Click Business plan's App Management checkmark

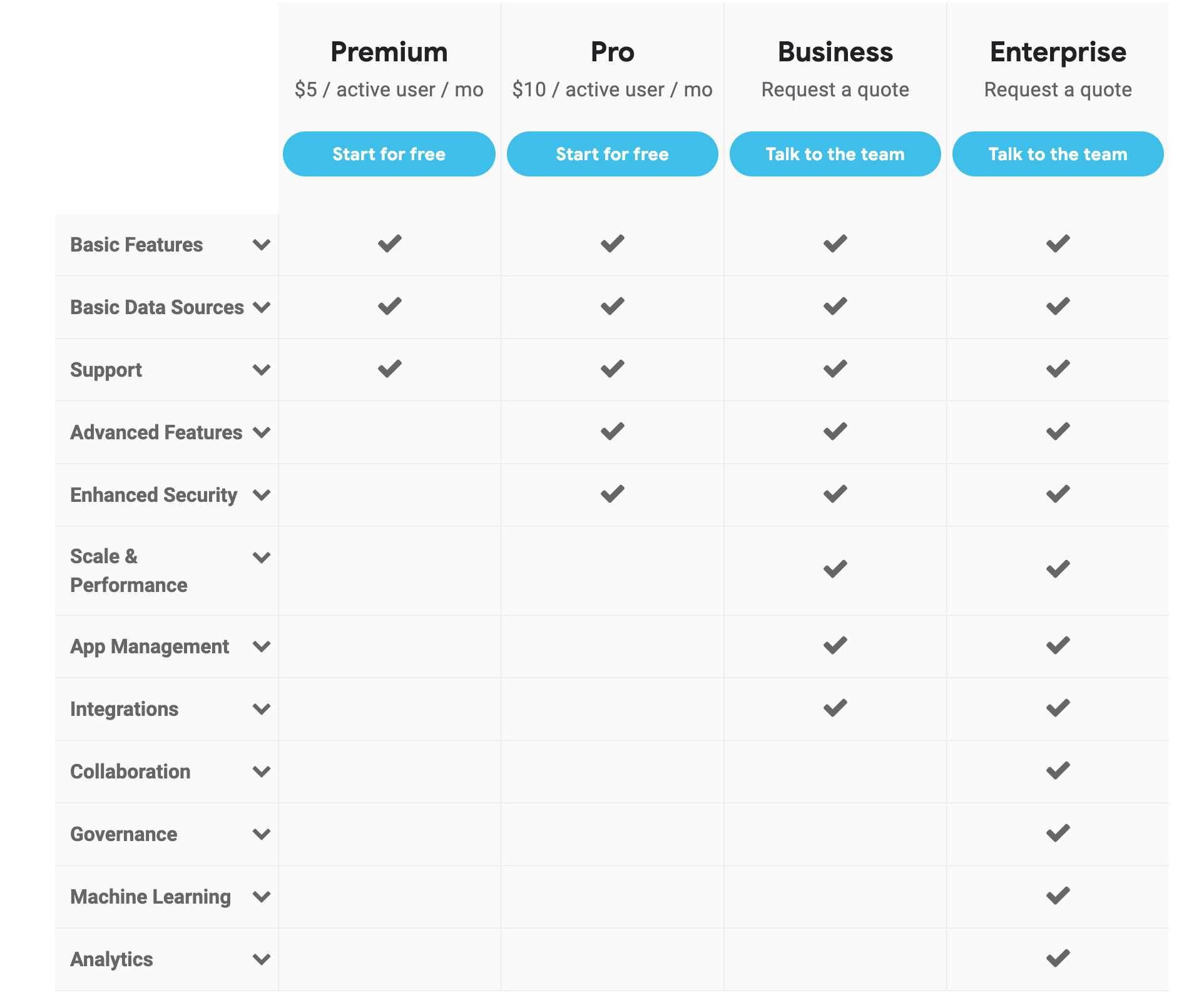[x=835, y=645]
